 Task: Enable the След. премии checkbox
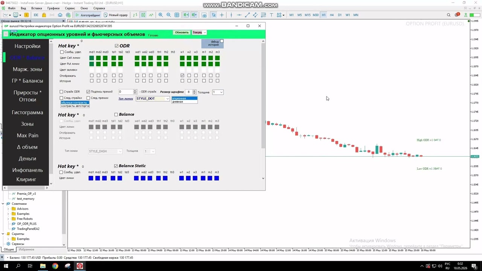88,98
